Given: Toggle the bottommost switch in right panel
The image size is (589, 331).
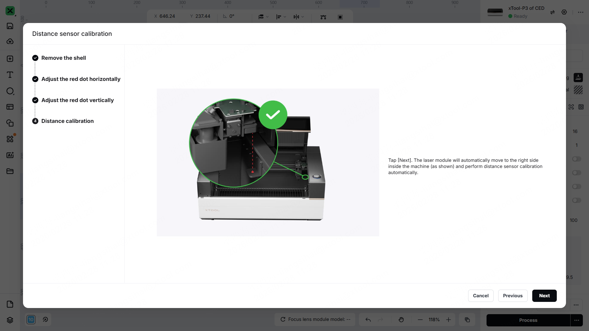Looking at the screenshot, I should pos(577,200).
